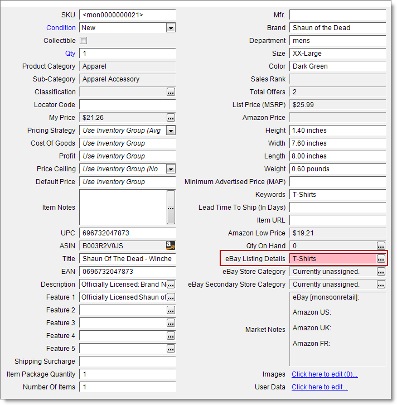Open Description editor ellipsis button

pos(171,285)
